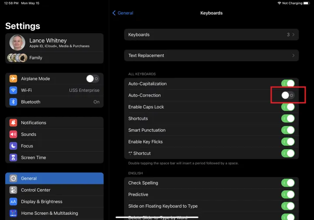Open Notifications using the red bell icon

tap(13, 123)
